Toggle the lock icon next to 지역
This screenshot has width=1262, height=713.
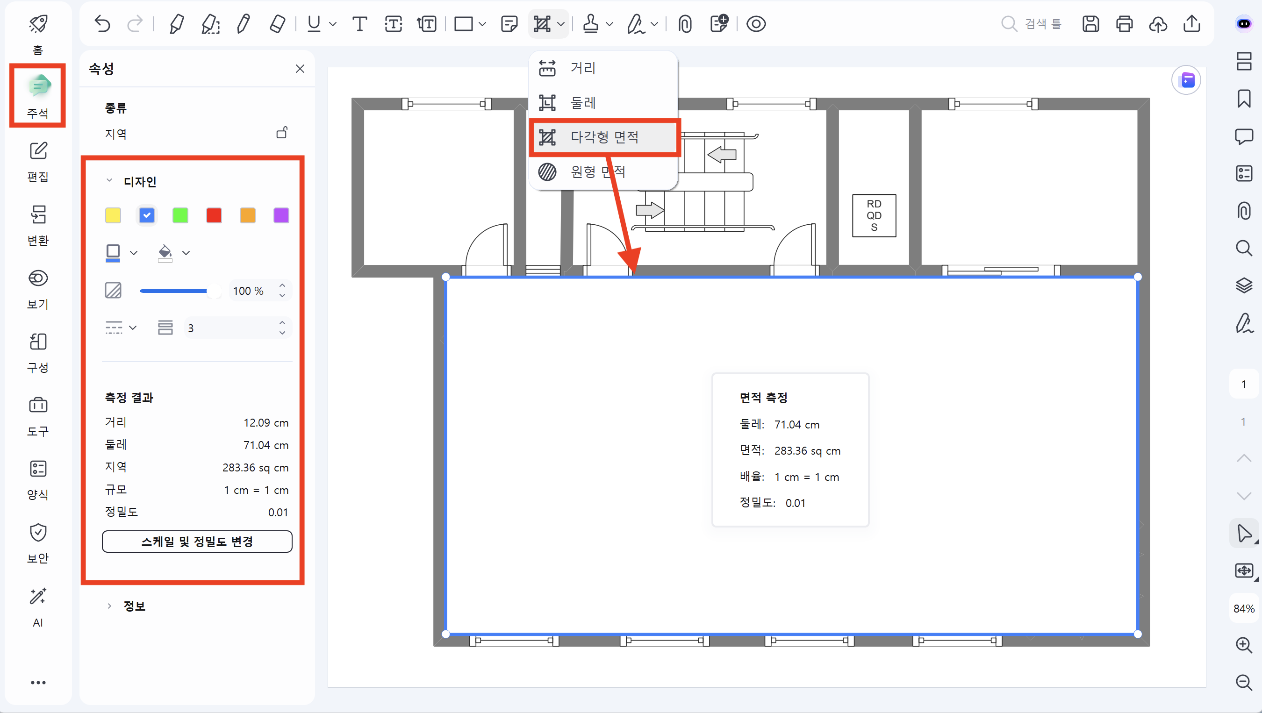click(282, 133)
